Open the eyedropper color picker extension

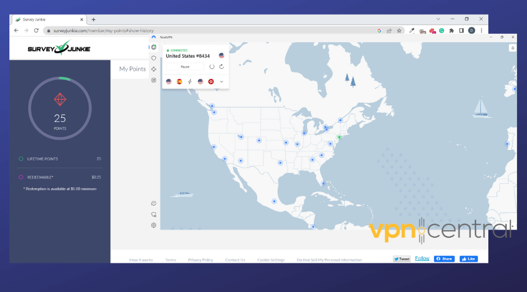click(412, 30)
